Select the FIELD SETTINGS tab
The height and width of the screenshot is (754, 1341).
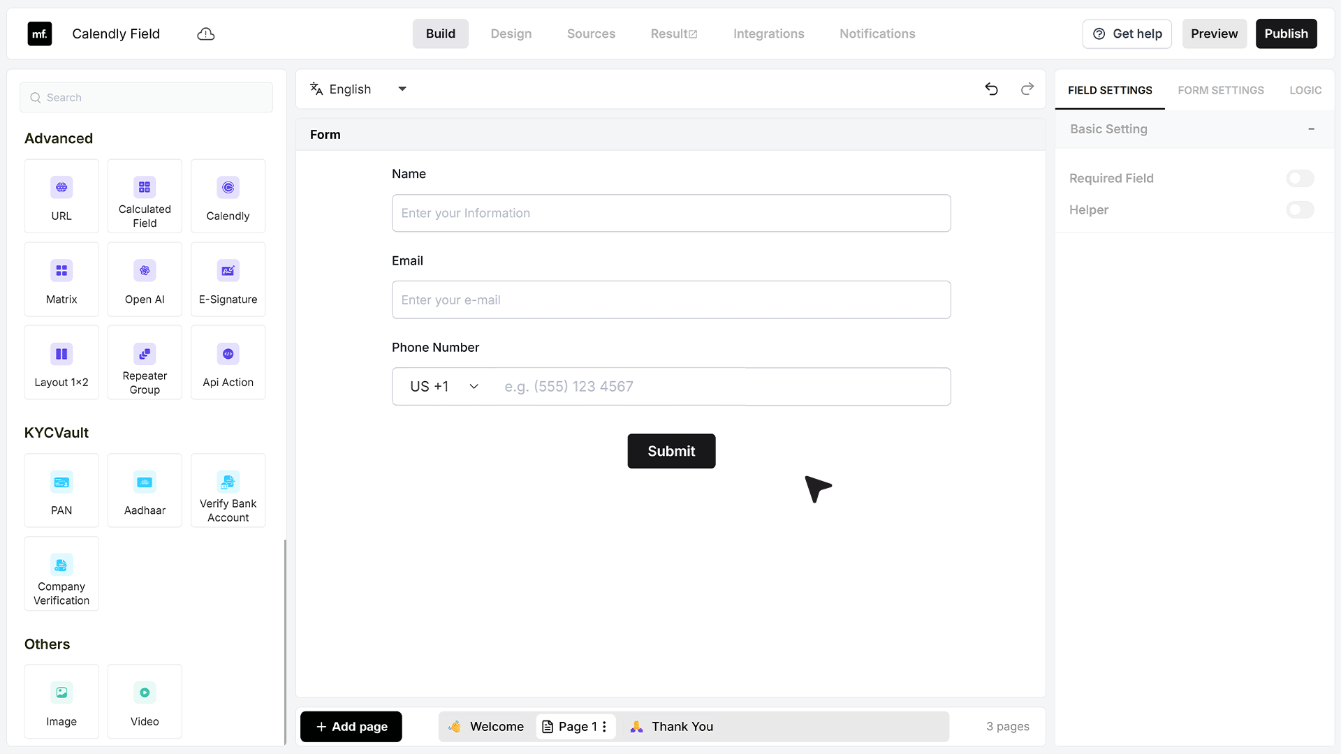(1110, 90)
